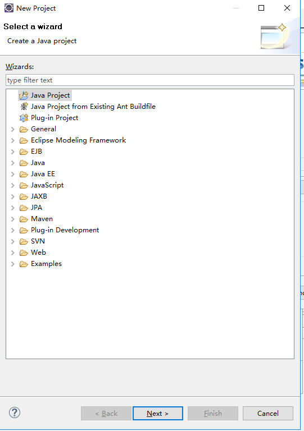Expand the Eclipse Modeling Framework category
This screenshot has height=431, width=304.
click(13, 140)
